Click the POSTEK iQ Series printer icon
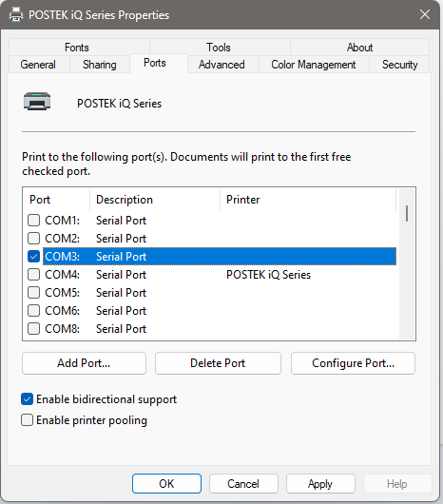 click(37, 101)
